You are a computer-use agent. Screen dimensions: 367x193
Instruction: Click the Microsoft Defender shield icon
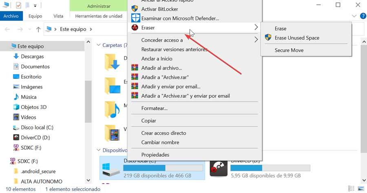click(x=135, y=18)
